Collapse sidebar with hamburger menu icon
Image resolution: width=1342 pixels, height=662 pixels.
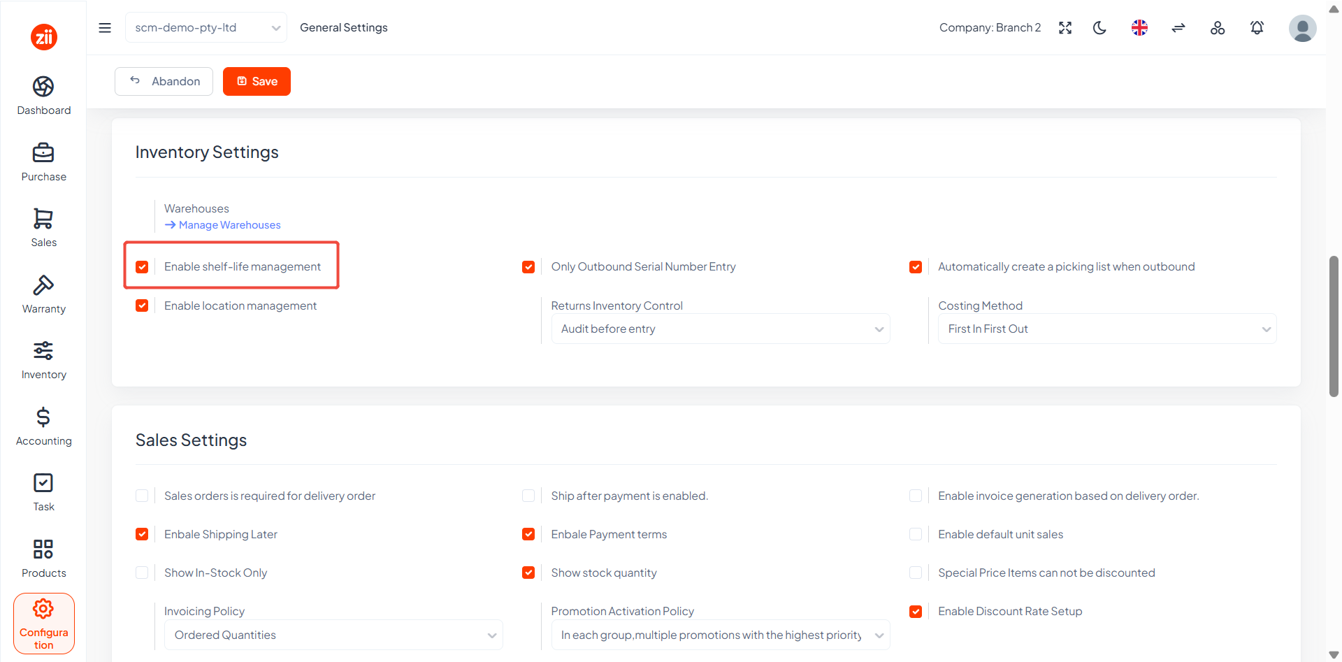pyautogui.click(x=105, y=28)
